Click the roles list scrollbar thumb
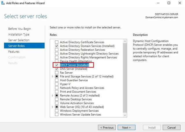 125,78
